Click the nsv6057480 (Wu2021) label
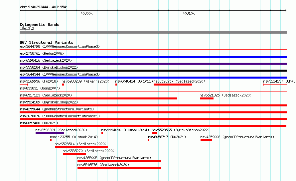 pos(39,123)
